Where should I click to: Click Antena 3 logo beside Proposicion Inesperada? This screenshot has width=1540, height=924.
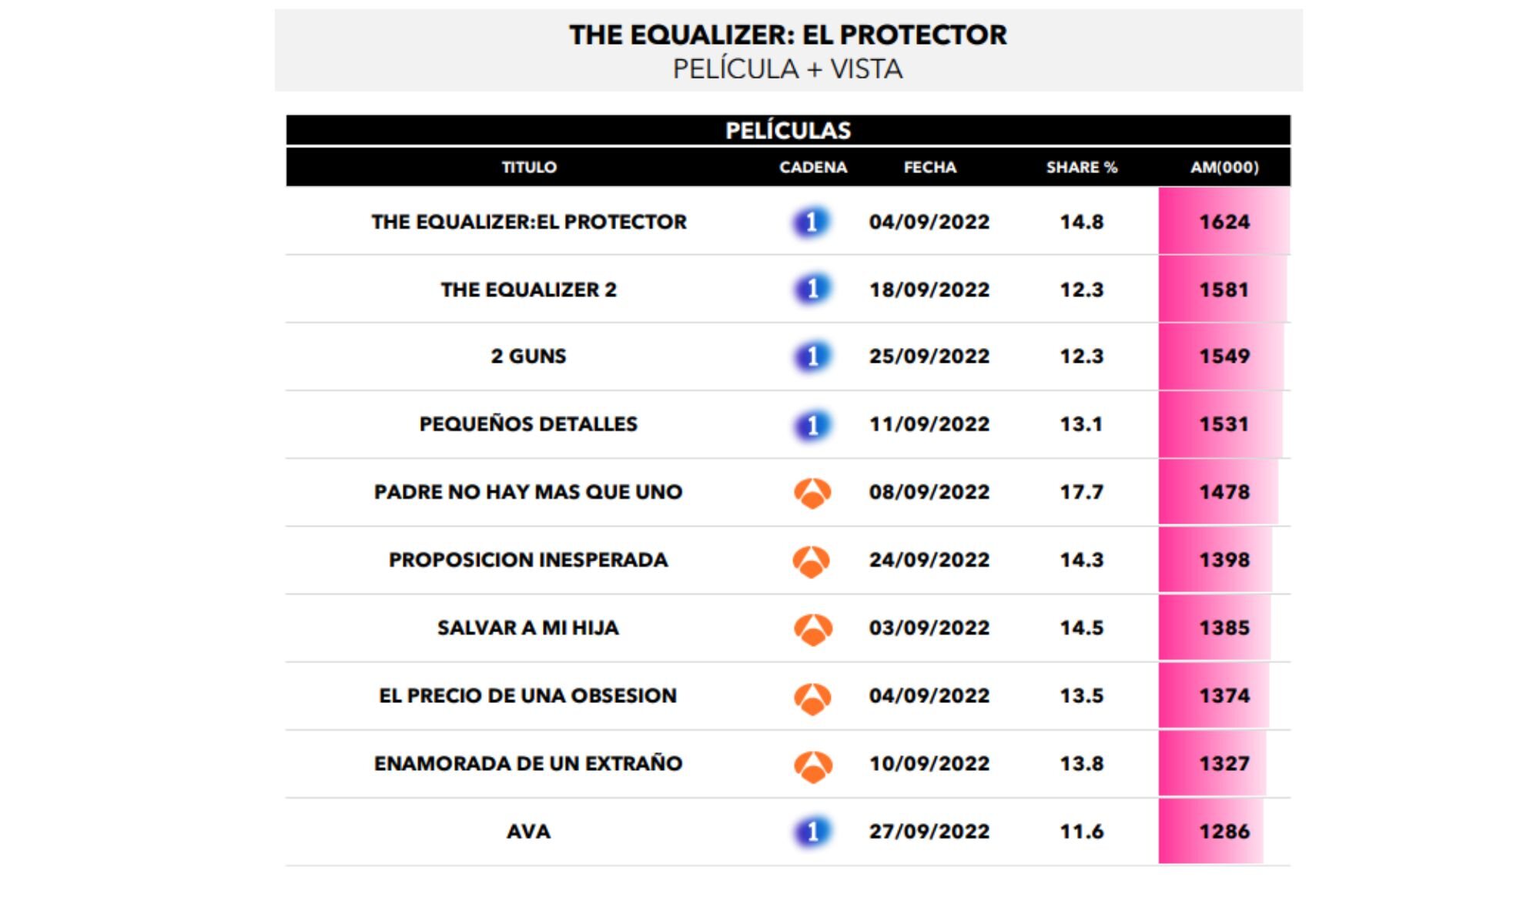[812, 561]
